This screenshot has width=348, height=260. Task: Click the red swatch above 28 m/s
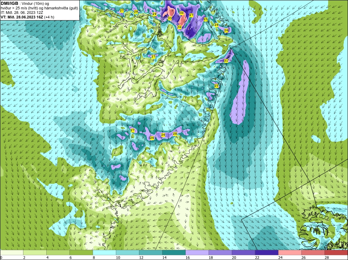336,253
